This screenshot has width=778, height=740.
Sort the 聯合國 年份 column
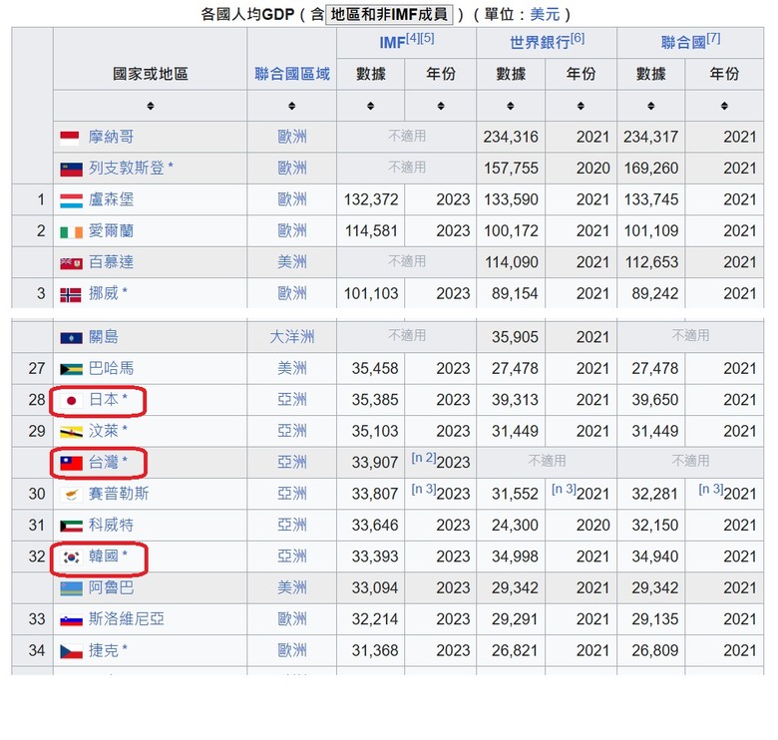(x=724, y=106)
